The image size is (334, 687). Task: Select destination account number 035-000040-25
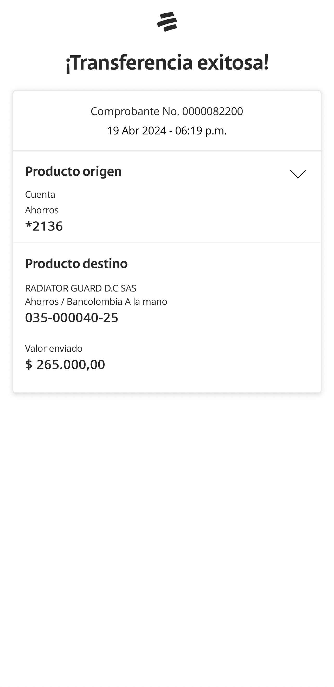72,317
